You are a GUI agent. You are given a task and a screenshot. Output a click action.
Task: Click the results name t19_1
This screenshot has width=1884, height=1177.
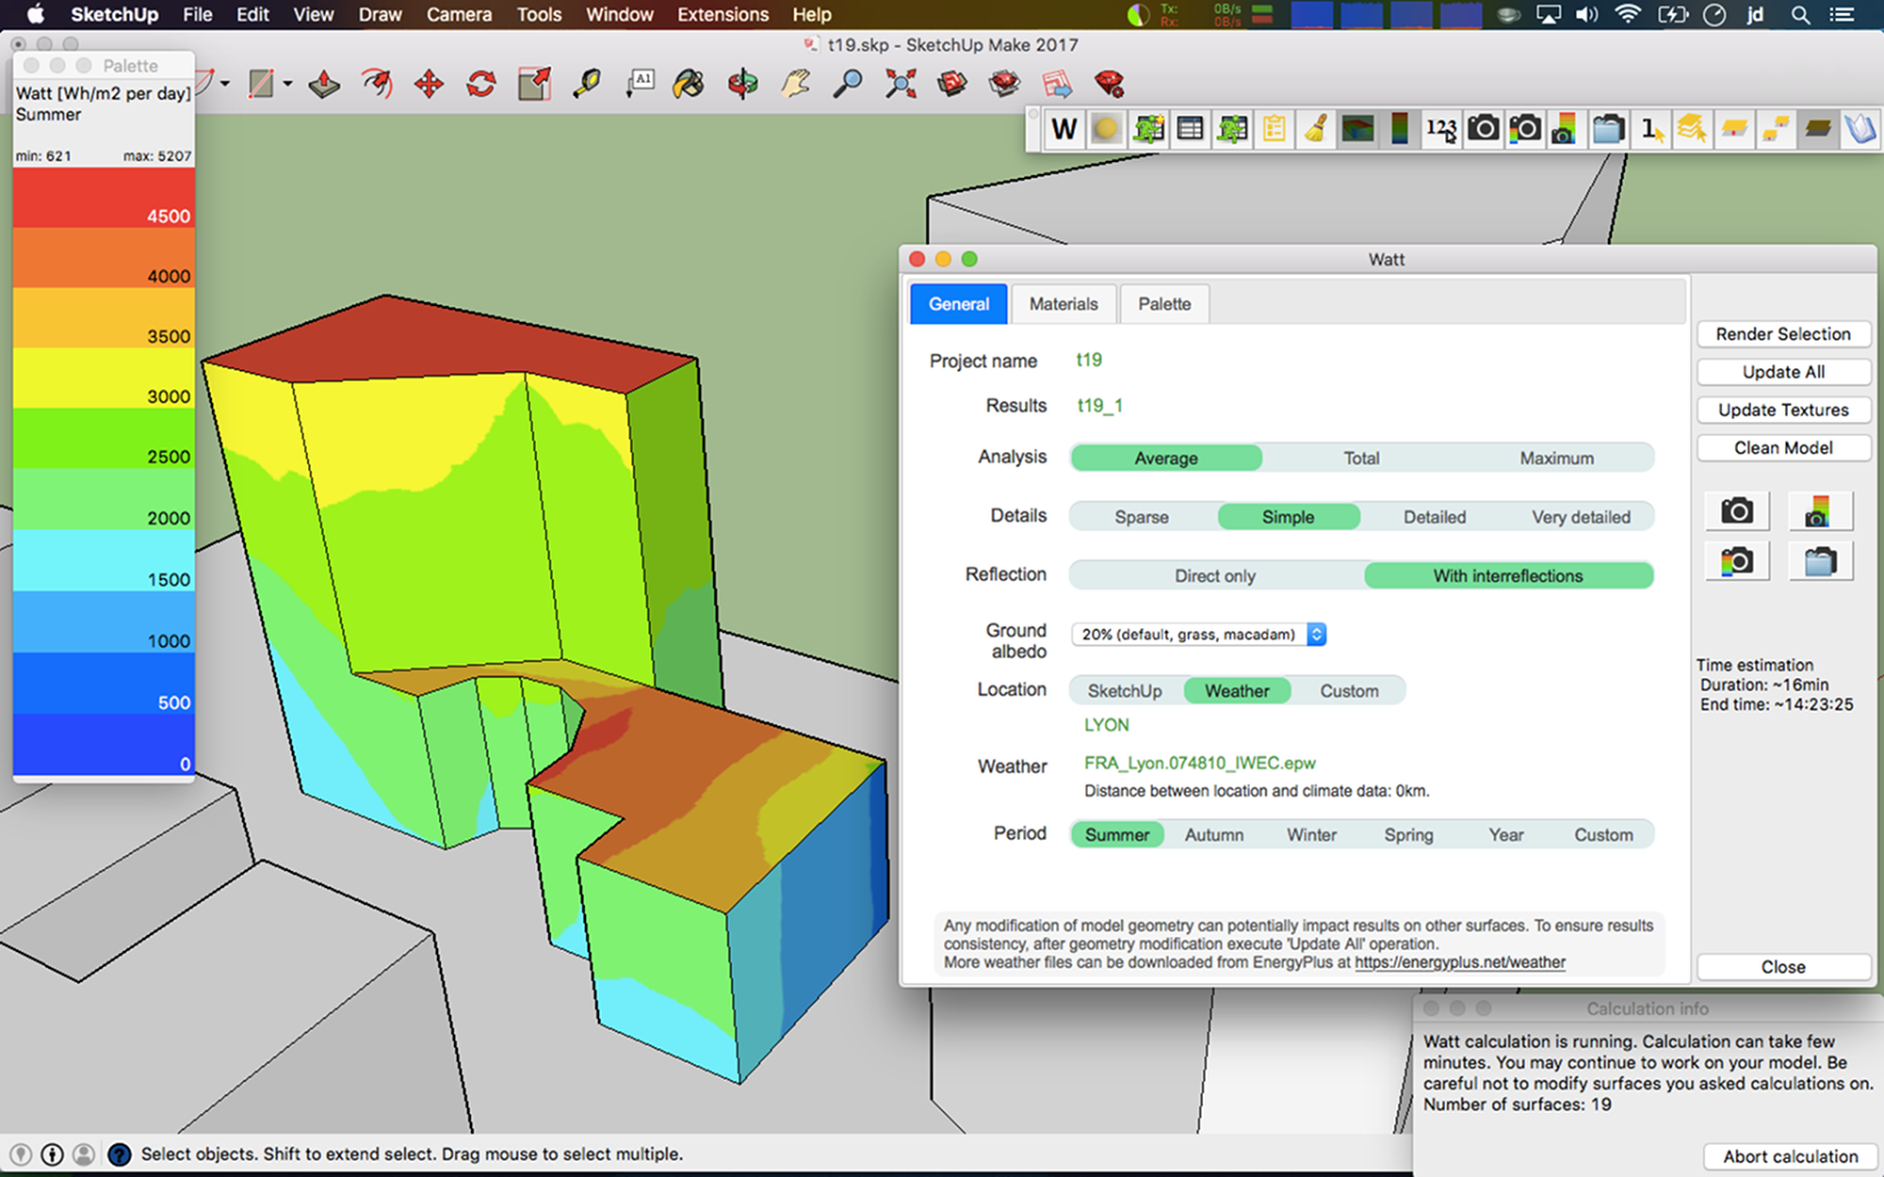(x=1100, y=406)
